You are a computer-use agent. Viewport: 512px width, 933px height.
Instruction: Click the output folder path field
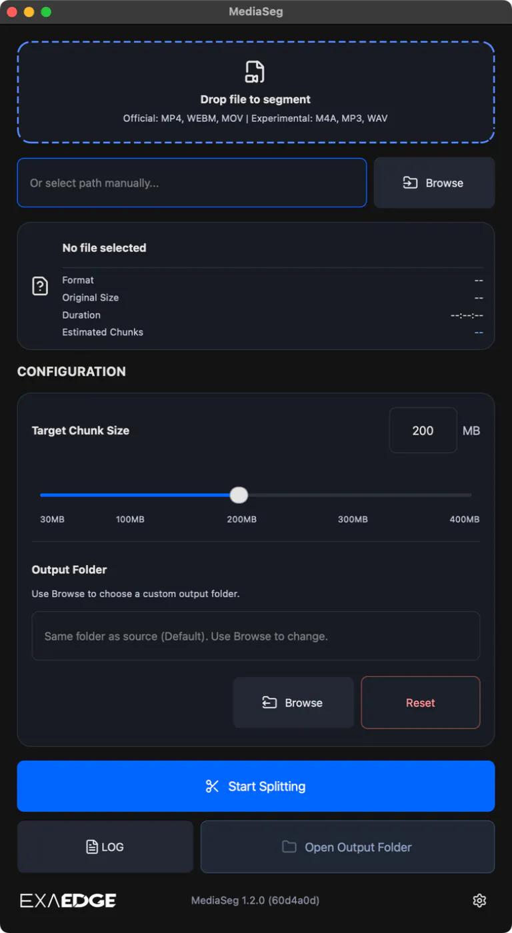(x=256, y=636)
